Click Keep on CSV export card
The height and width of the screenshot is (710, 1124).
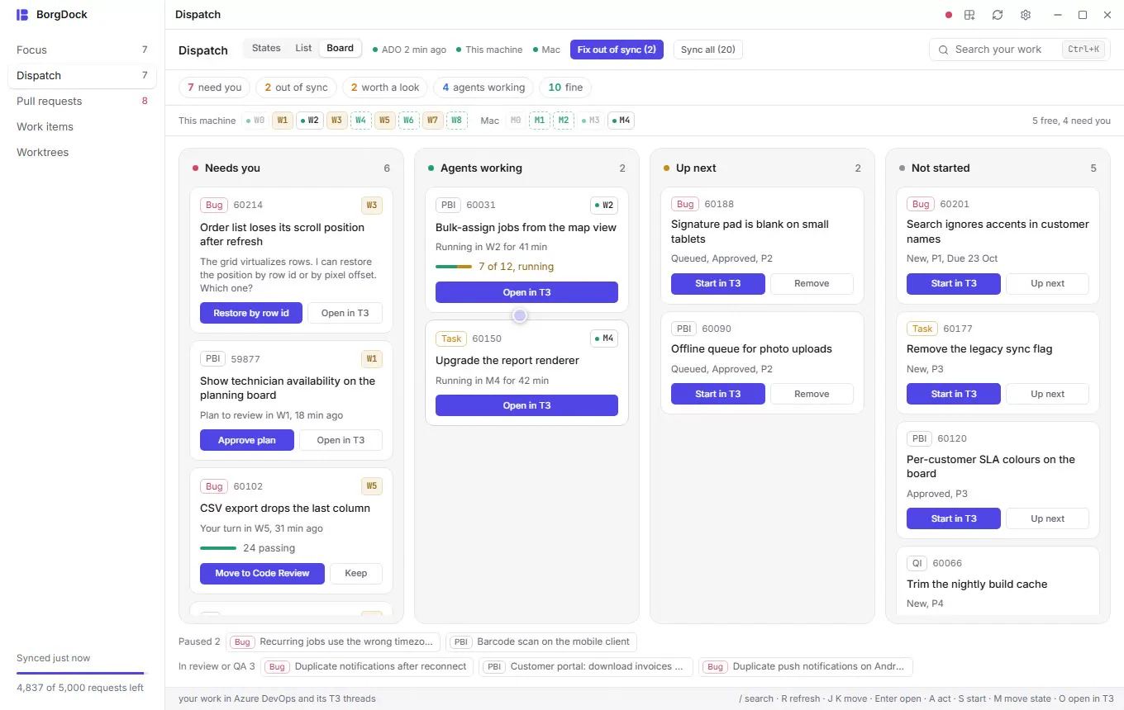coord(356,573)
